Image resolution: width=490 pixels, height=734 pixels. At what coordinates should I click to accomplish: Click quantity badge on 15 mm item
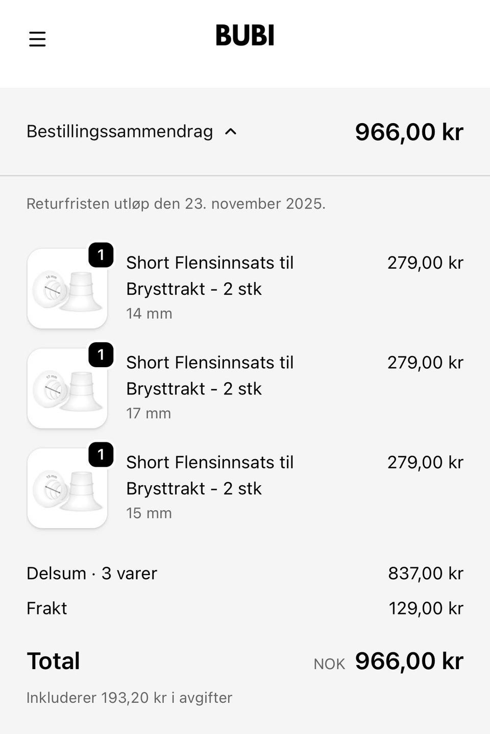pyautogui.click(x=101, y=455)
